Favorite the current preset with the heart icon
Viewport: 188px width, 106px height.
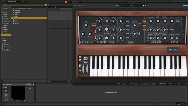[x=120, y=5]
